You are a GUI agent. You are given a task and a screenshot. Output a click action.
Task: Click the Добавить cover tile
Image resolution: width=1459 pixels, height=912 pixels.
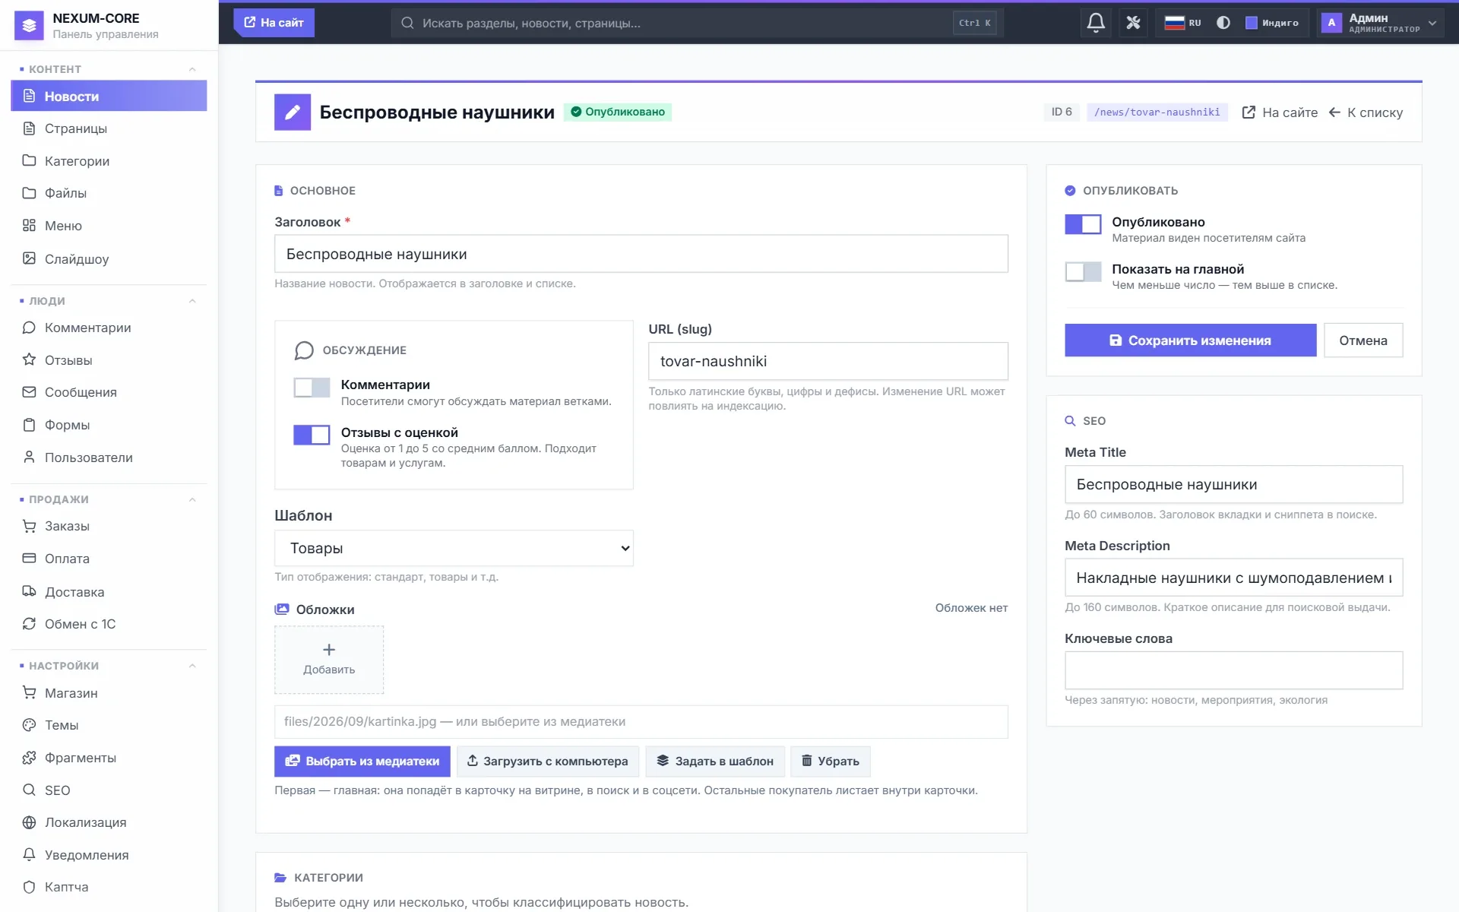[329, 660]
